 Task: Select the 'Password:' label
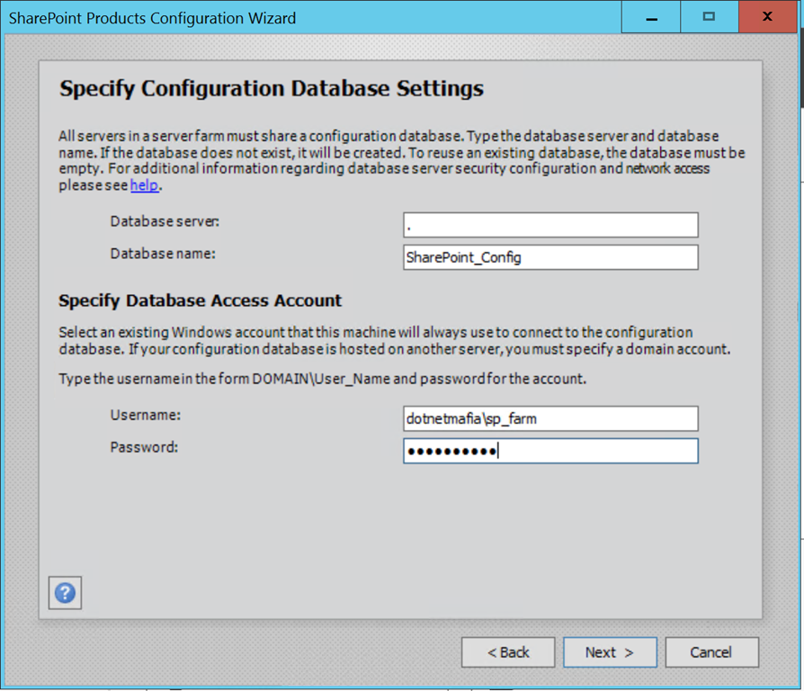[x=144, y=447]
